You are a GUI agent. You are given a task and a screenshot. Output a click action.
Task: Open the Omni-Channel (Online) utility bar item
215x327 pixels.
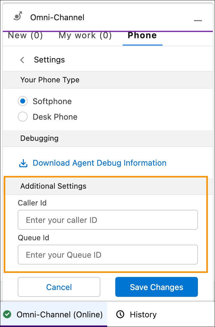click(x=53, y=314)
